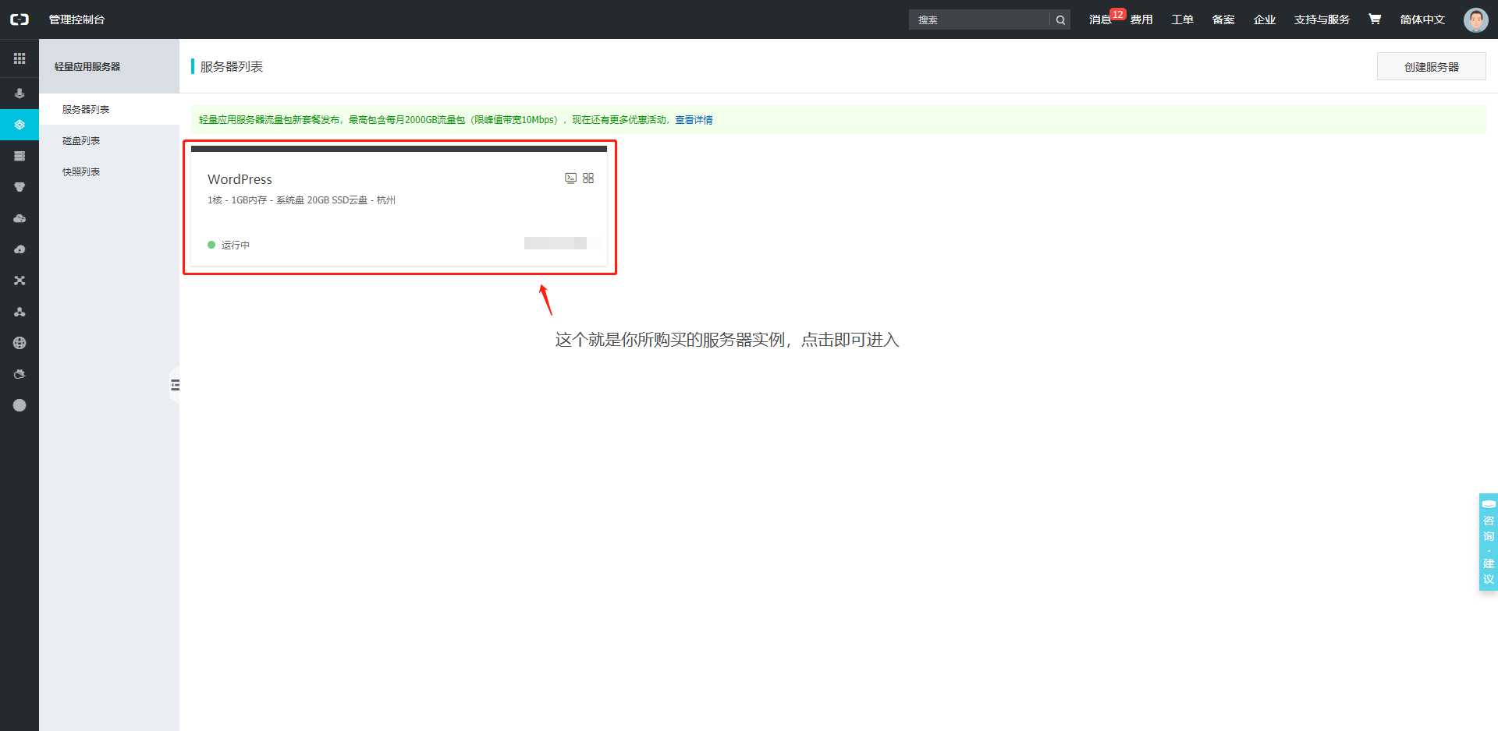The height and width of the screenshot is (731, 1498).
Task: Open the stacked server racks icon
Action: tap(20, 156)
